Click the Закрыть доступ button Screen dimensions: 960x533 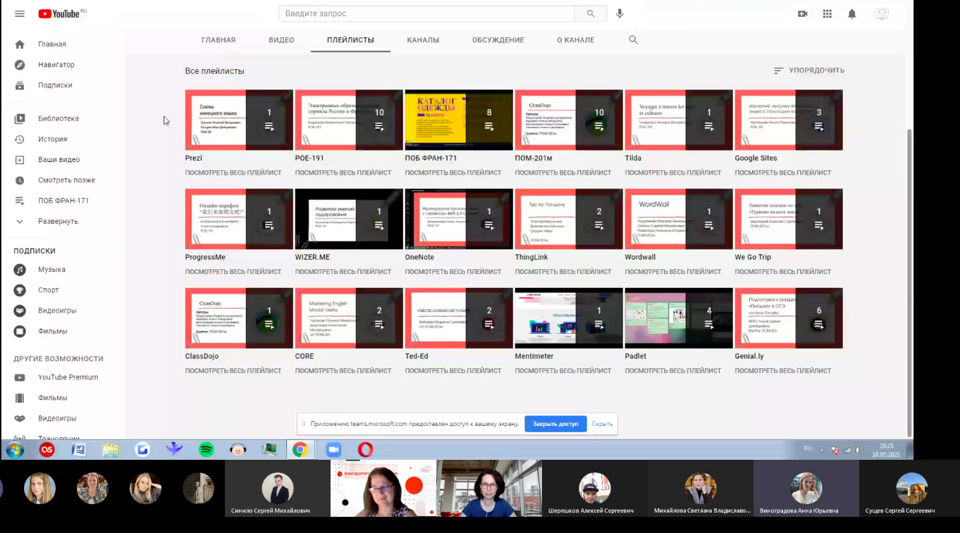click(x=555, y=424)
